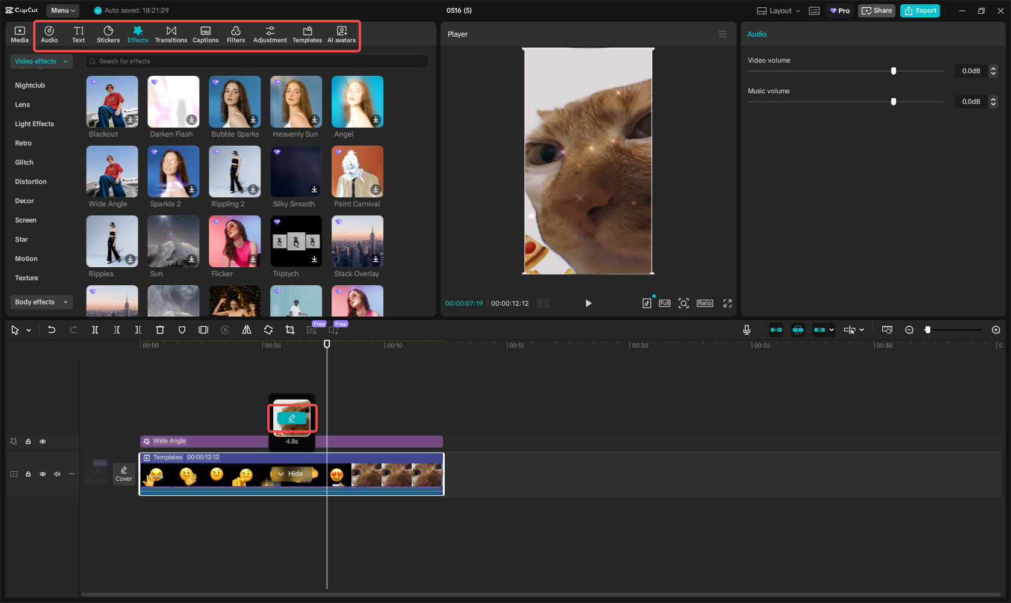Start voice recording with microphone icon

746,330
